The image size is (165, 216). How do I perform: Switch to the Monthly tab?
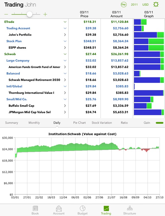(x=34, y=123)
